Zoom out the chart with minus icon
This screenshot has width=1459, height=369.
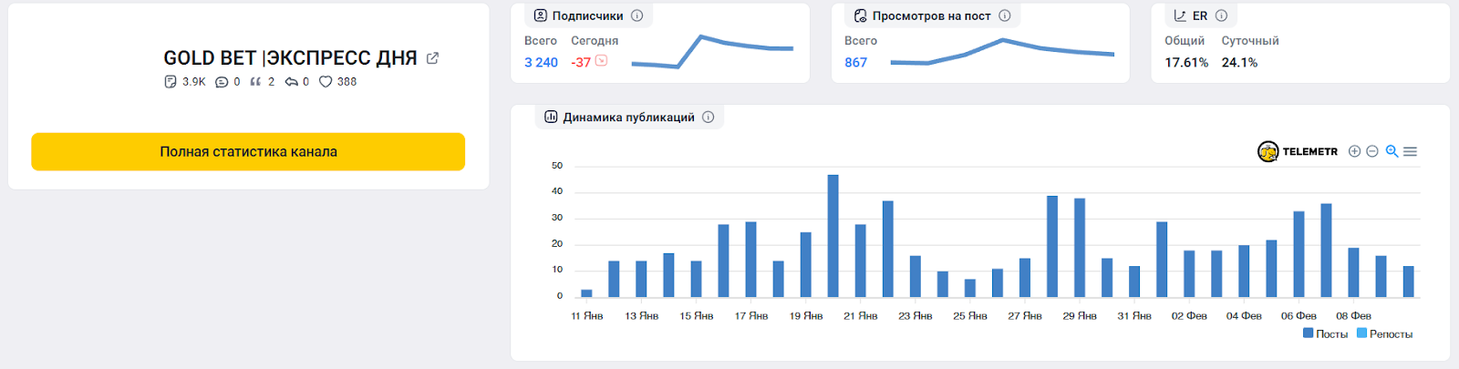tap(1372, 151)
